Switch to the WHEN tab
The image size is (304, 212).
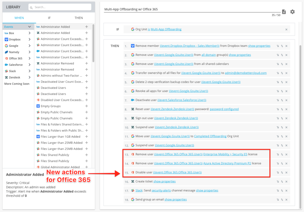pyautogui.click(x=19, y=18)
